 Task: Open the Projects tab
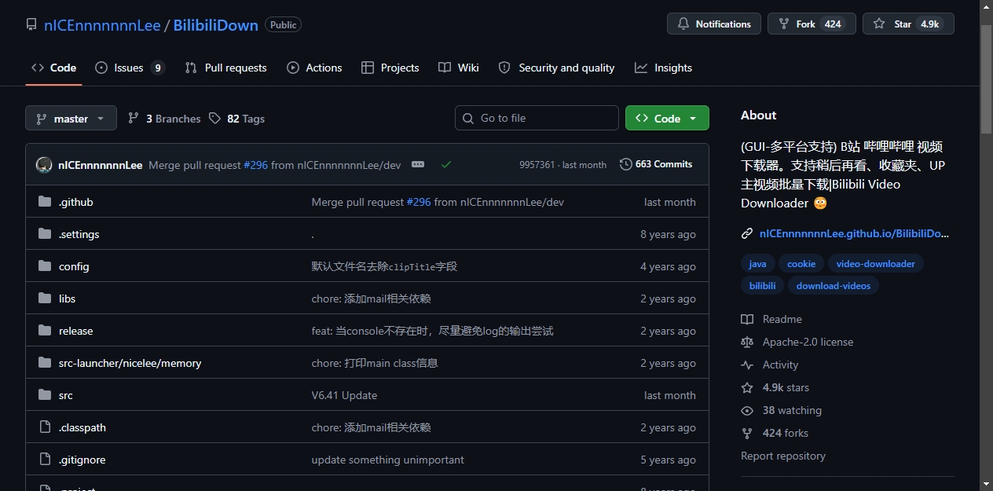point(390,68)
